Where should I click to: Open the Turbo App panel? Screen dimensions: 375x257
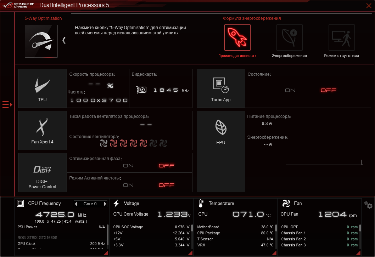pyautogui.click(x=221, y=88)
